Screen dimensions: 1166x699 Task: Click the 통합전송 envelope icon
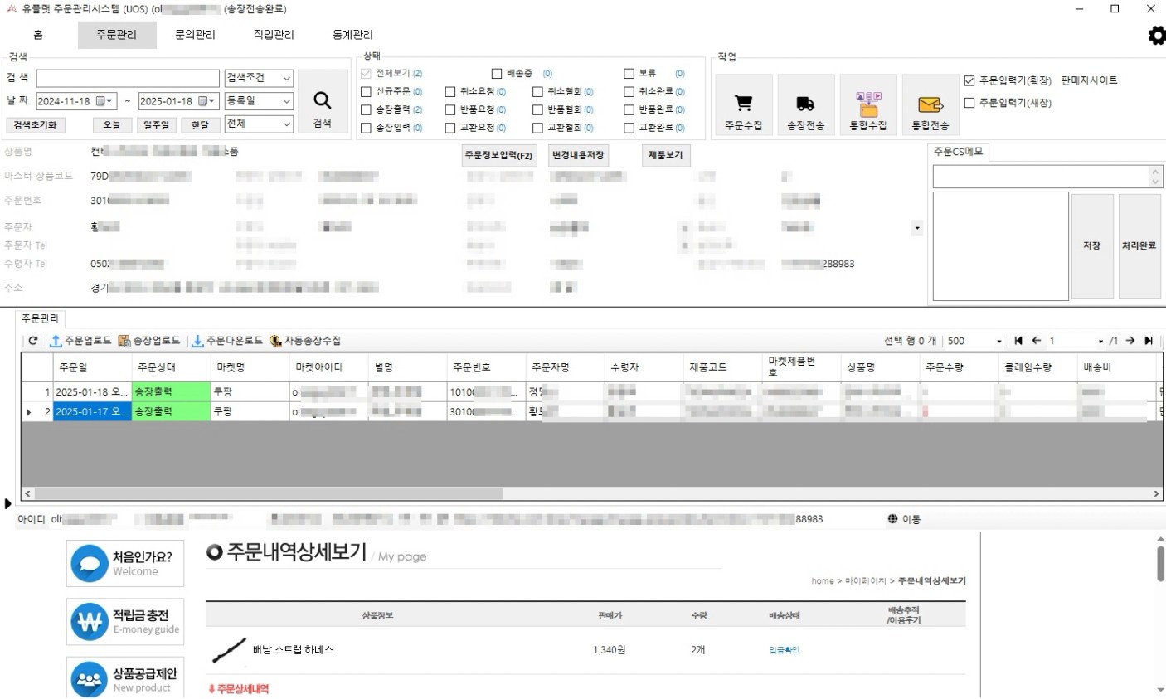(930, 104)
